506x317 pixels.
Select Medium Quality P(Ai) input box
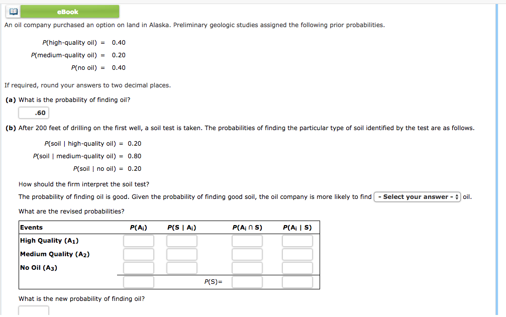point(139,254)
